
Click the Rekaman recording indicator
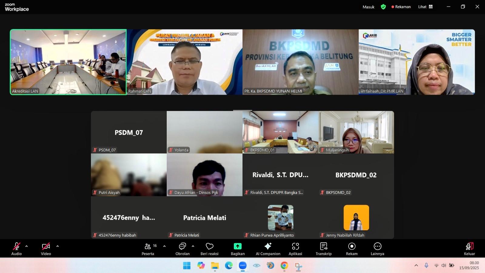coord(401,7)
